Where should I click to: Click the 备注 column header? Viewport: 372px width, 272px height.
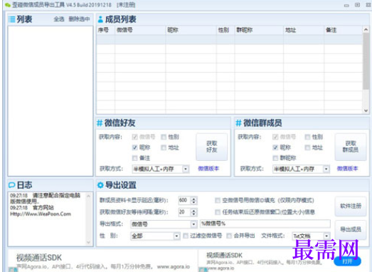click(x=344, y=30)
